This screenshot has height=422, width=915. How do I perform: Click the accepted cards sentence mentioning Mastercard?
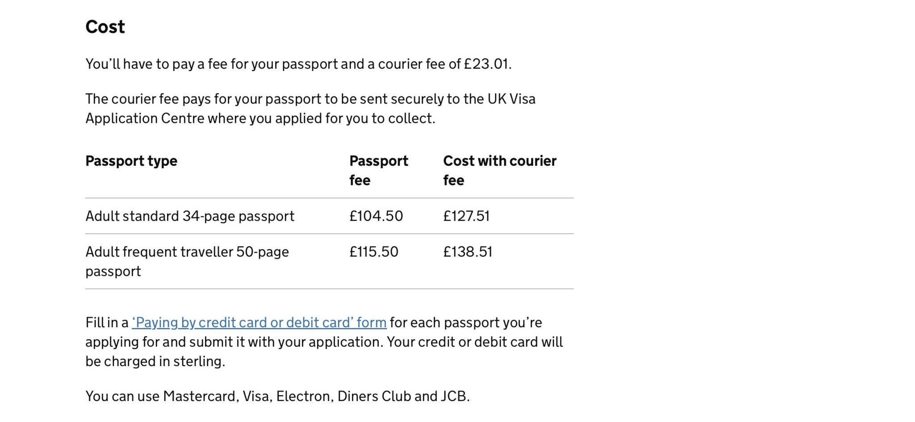[x=277, y=396]
